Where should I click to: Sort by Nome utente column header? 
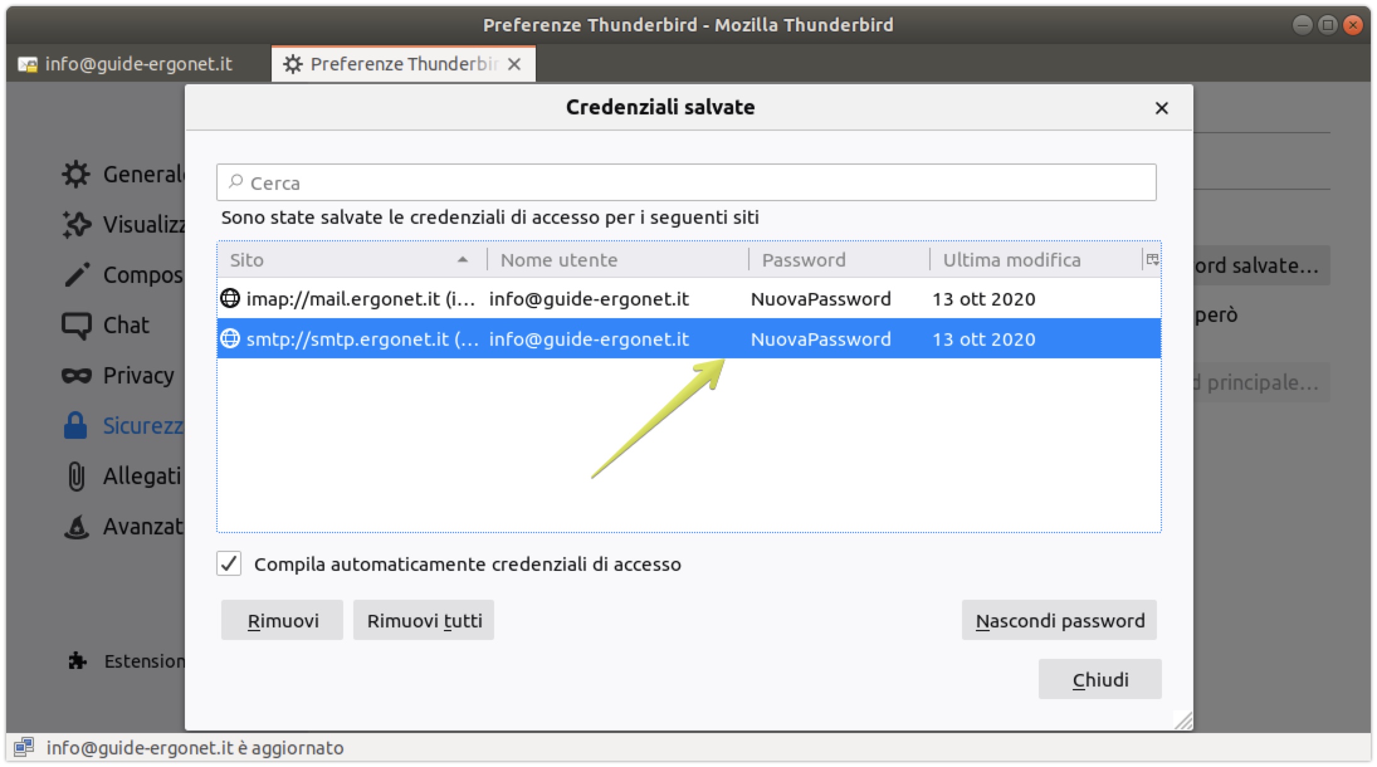click(617, 260)
